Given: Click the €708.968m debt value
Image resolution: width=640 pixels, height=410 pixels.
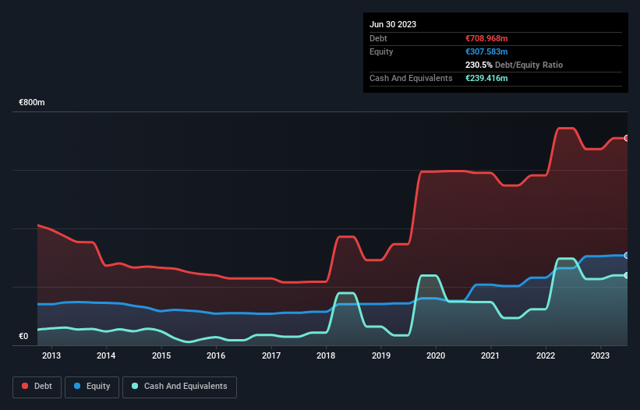Looking at the screenshot, I should [486, 38].
